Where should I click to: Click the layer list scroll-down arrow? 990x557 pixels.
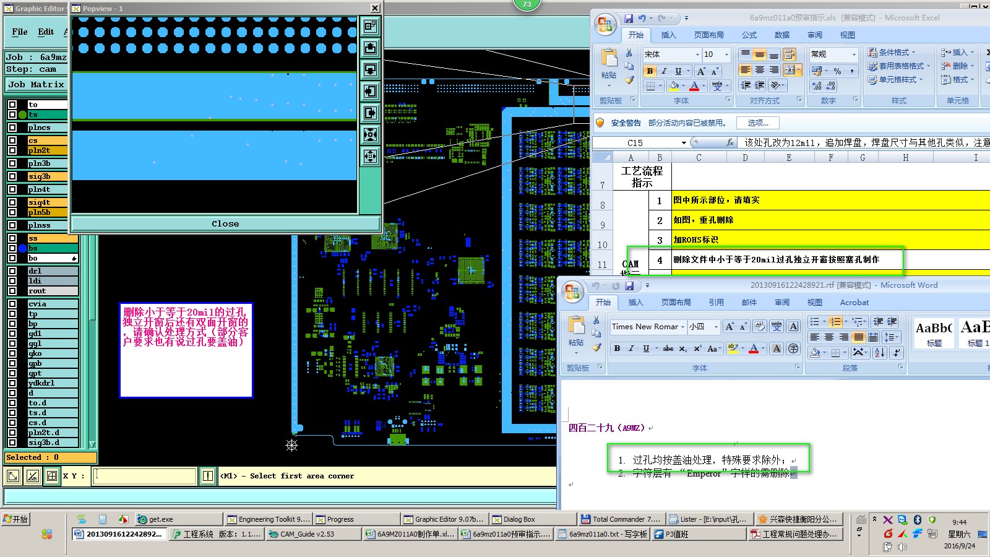[92, 444]
